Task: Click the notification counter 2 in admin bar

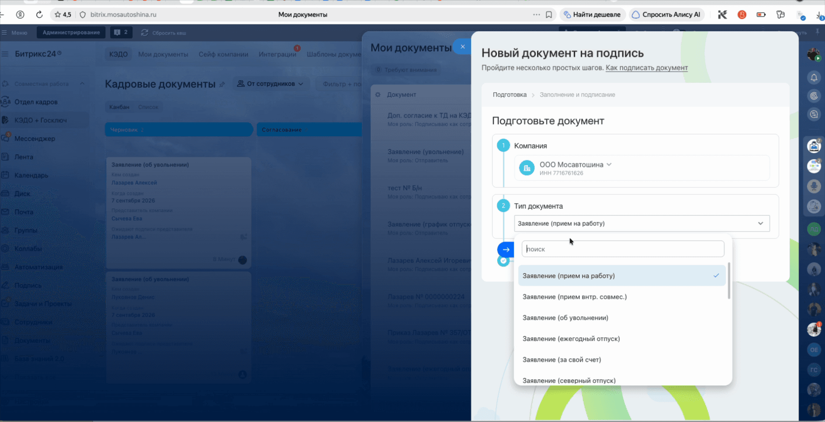Action: 121,32
